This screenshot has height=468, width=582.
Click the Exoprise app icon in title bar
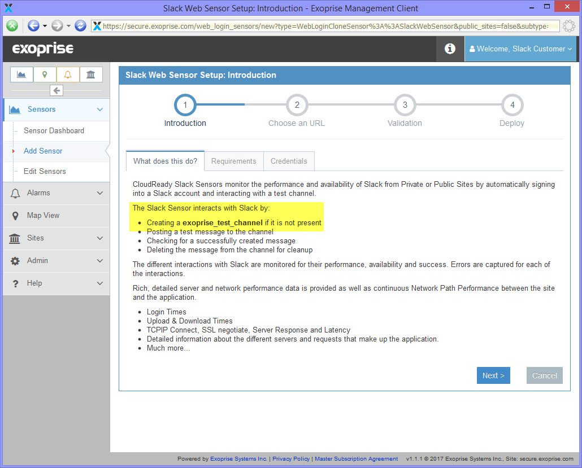point(8,8)
